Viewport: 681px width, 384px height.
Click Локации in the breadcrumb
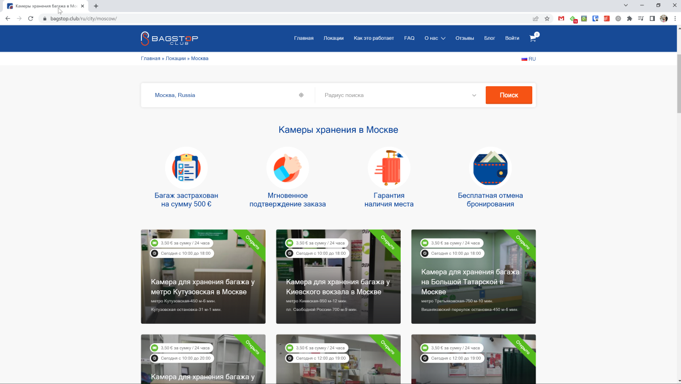(175, 58)
